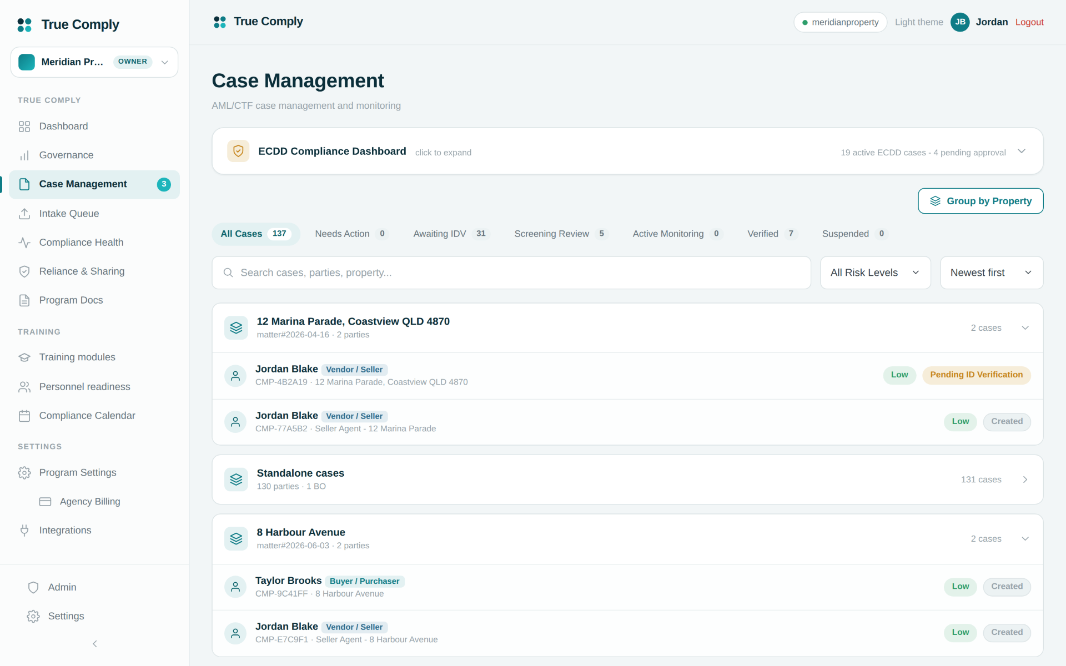Image resolution: width=1066 pixels, height=666 pixels.
Task: Click the Logout link
Action: [x=1029, y=22]
